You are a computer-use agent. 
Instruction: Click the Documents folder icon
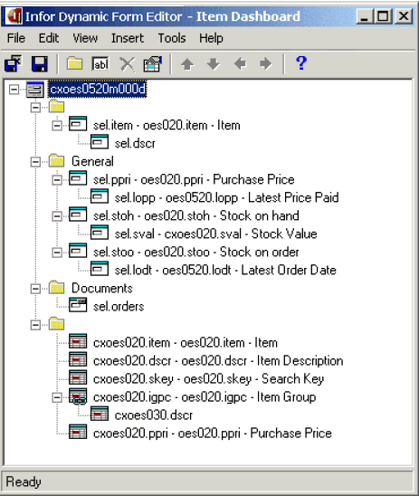57,288
